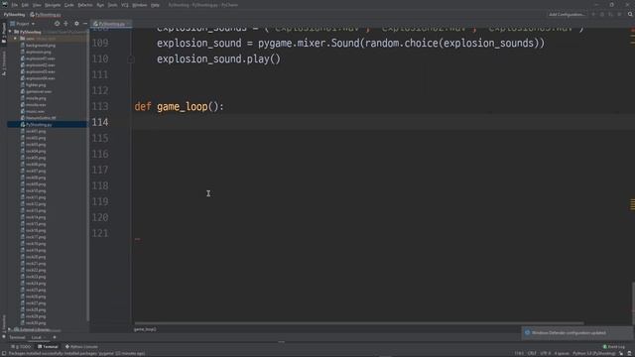Image resolution: width=635 pixels, height=357 pixels.
Task: Open the Run menu
Action: pyautogui.click(x=100, y=5)
